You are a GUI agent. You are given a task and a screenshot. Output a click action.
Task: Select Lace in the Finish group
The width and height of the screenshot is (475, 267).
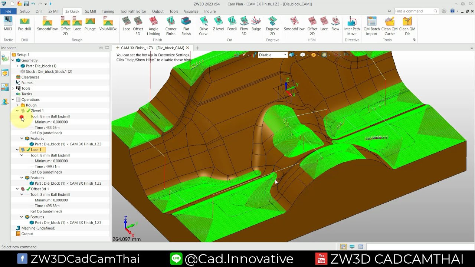click(x=127, y=24)
